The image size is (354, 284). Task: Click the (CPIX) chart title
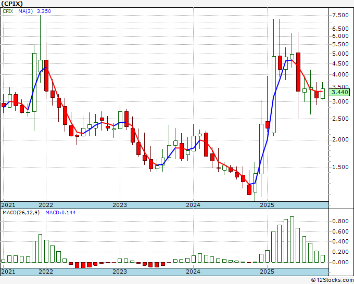point(14,4)
